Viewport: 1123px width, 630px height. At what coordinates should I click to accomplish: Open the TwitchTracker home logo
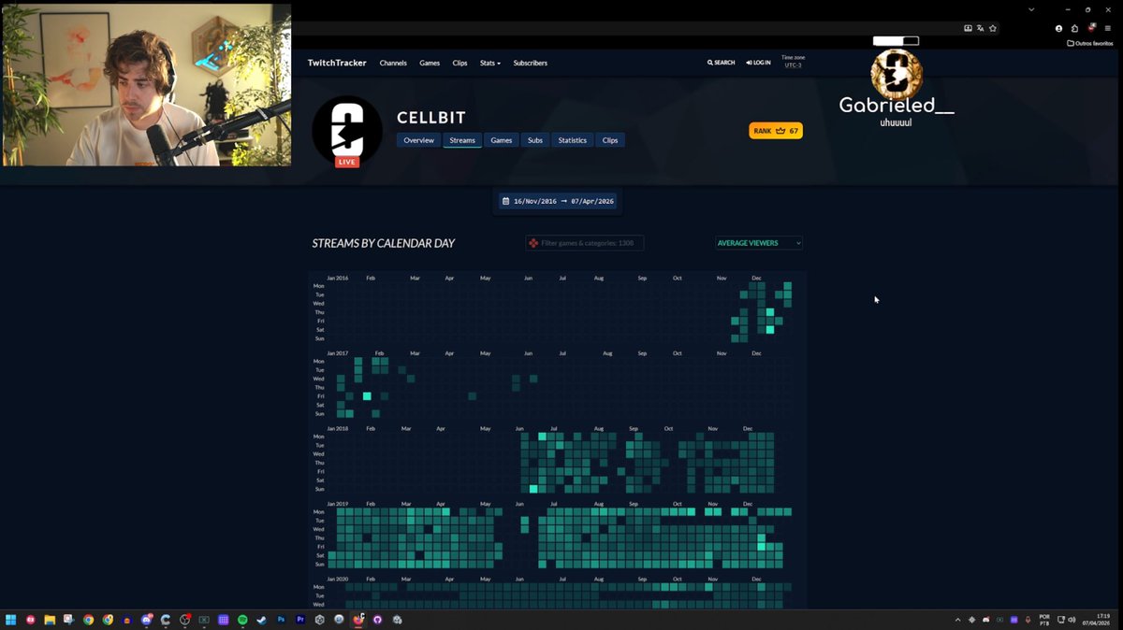click(337, 63)
